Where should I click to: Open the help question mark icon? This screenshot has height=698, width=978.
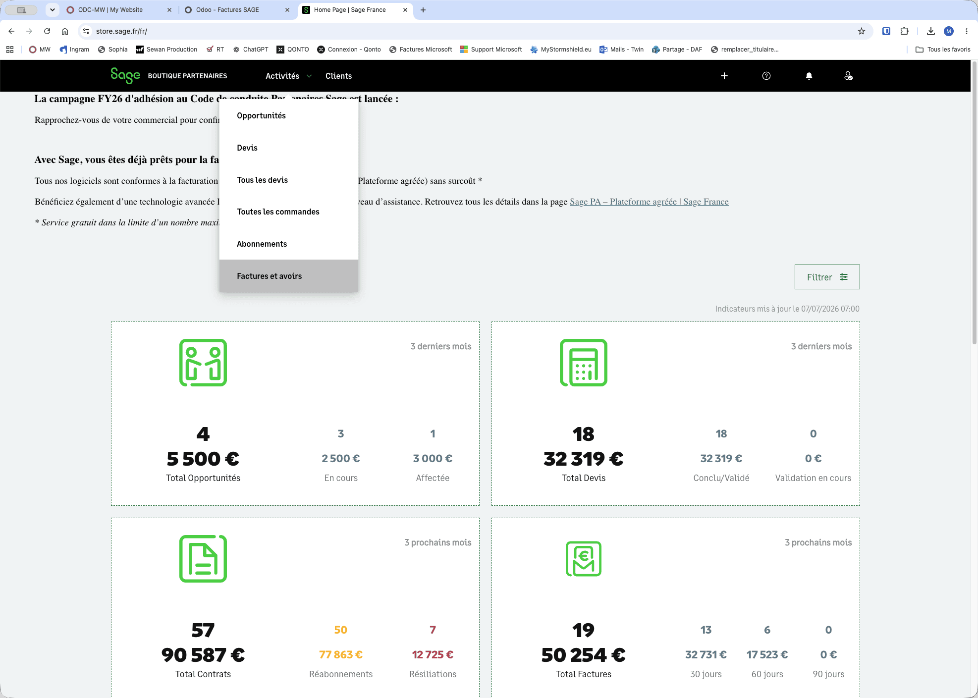(766, 76)
